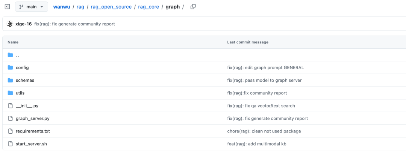Open the main branch dropdown
Viewport: 406px width, 164px height.
point(32,7)
